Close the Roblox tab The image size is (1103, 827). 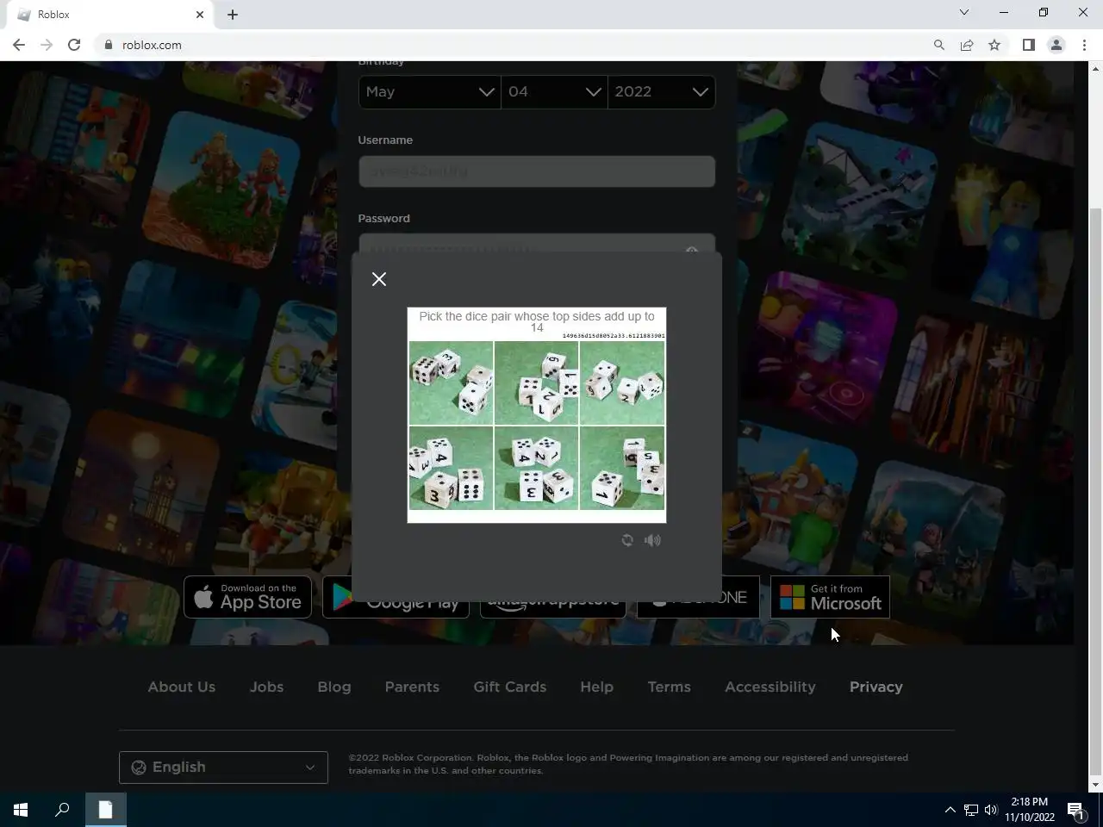[x=200, y=15]
